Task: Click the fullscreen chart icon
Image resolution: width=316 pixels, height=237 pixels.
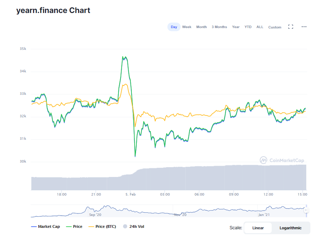Action: (x=291, y=27)
